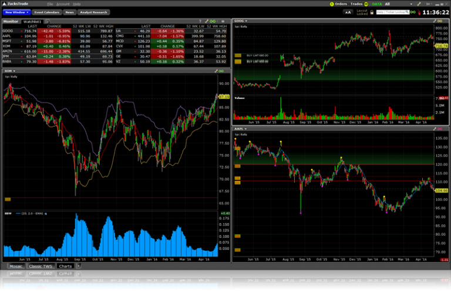Open the New Window dropdown button
451x293 pixels.
16,12
